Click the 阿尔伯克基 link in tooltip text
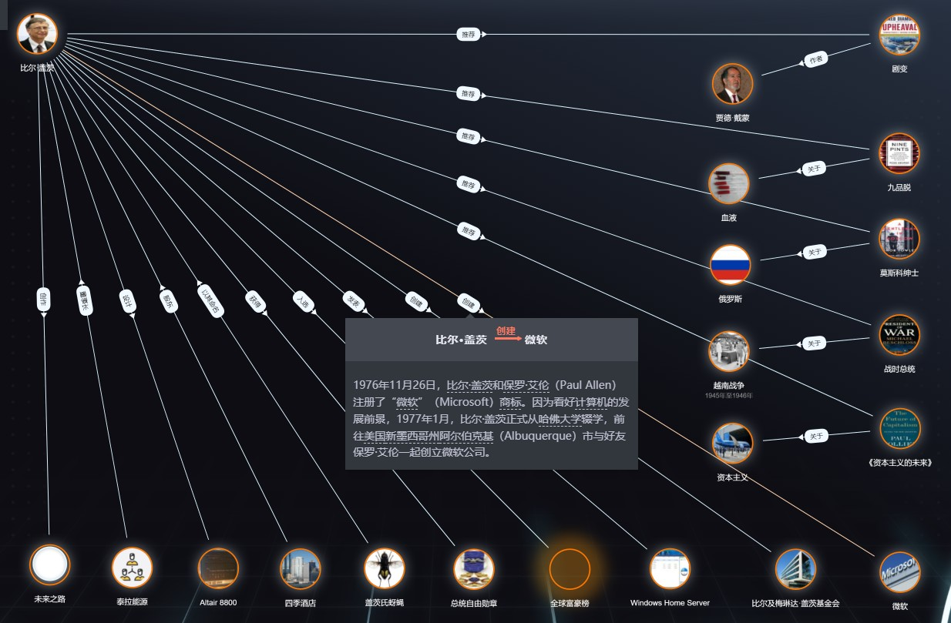951x623 pixels. point(471,436)
